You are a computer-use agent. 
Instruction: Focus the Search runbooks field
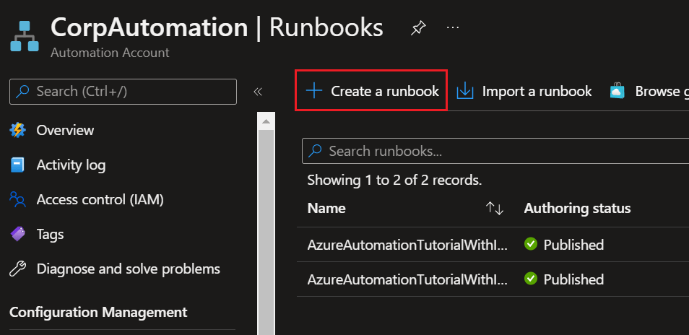[x=491, y=151]
